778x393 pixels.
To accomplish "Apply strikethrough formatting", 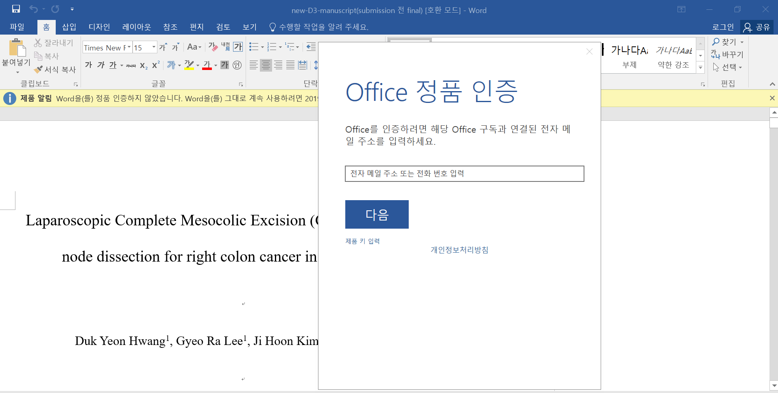I will tap(131, 65).
